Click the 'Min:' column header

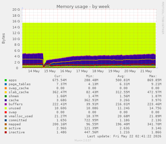click(x=90, y=76)
